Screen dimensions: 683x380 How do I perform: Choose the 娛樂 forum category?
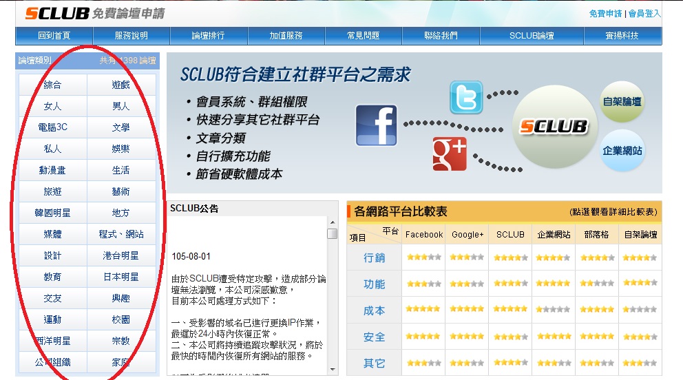[121, 149]
